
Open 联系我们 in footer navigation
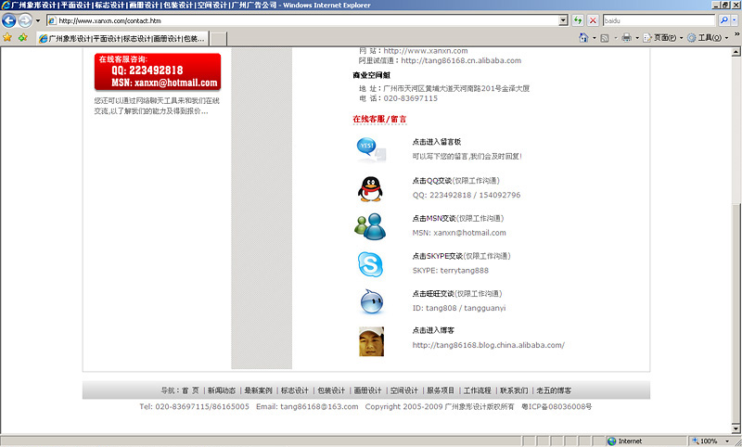point(514,390)
